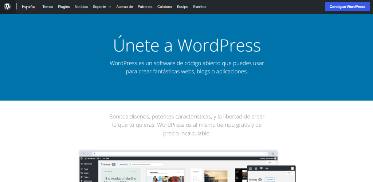This screenshot has height=182, width=373.
Task: Click the hamburger menu icon in the preview browser
Action: pos(273,154)
